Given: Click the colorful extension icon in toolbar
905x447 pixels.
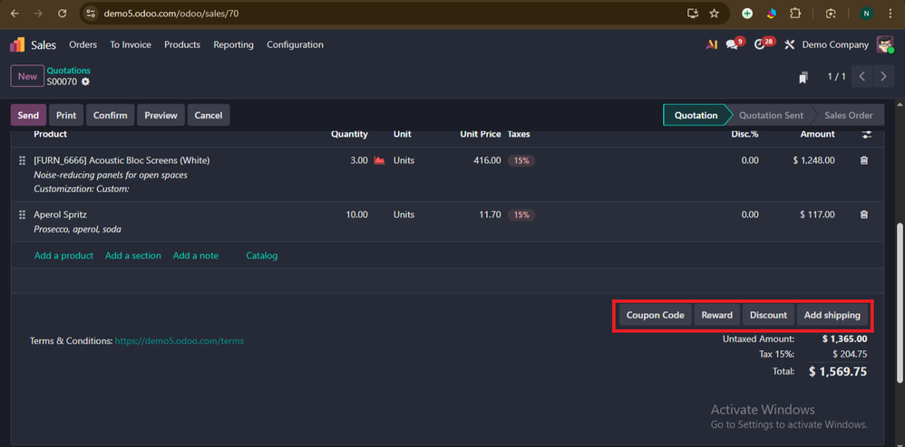Looking at the screenshot, I should click(x=772, y=14).
